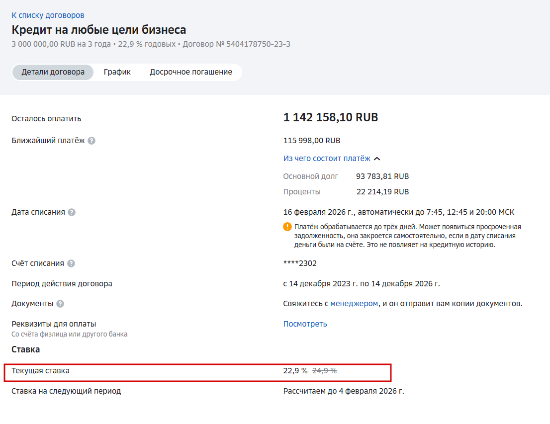Click help icon beside Дата списания
The image size is (550, 424).
(72, 212)
